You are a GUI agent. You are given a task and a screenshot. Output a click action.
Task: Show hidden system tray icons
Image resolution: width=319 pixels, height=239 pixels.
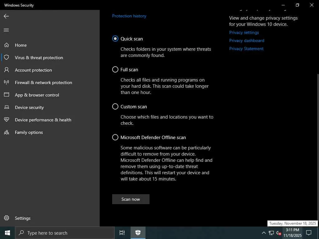click(x=264, y=233)
